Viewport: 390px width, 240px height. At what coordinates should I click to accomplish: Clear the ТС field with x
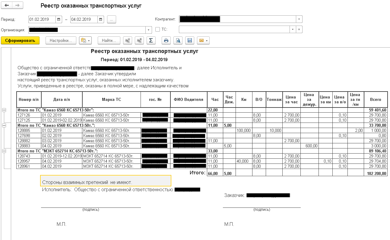tap(299, 30)
